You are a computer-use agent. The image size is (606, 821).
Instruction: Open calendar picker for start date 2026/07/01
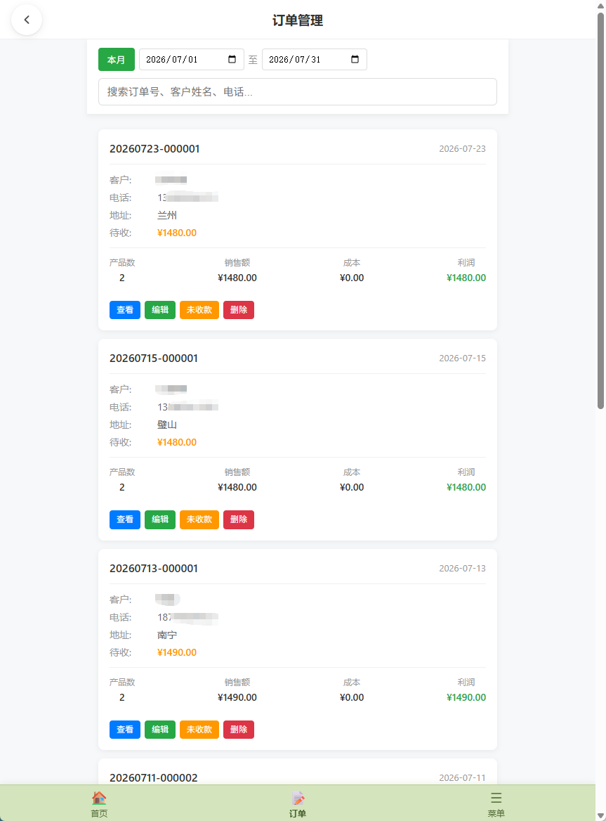pyautogui.click(x=232, y=59)
